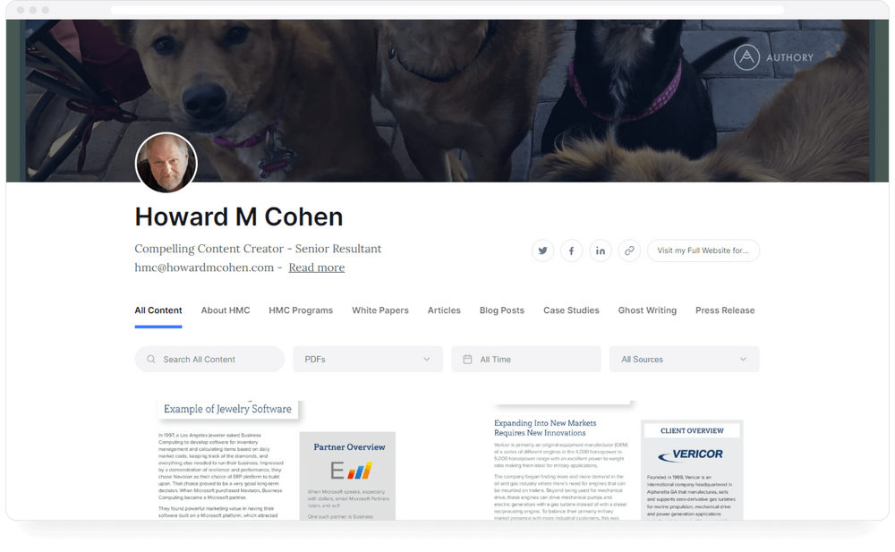Open the LinkedIn icon next to Facebook
Screen dimensions: 895x552
601,251
